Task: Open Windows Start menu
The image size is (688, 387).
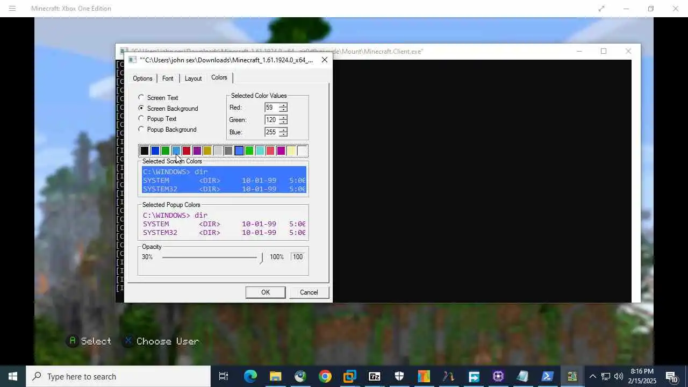Action: click(13, 376)
